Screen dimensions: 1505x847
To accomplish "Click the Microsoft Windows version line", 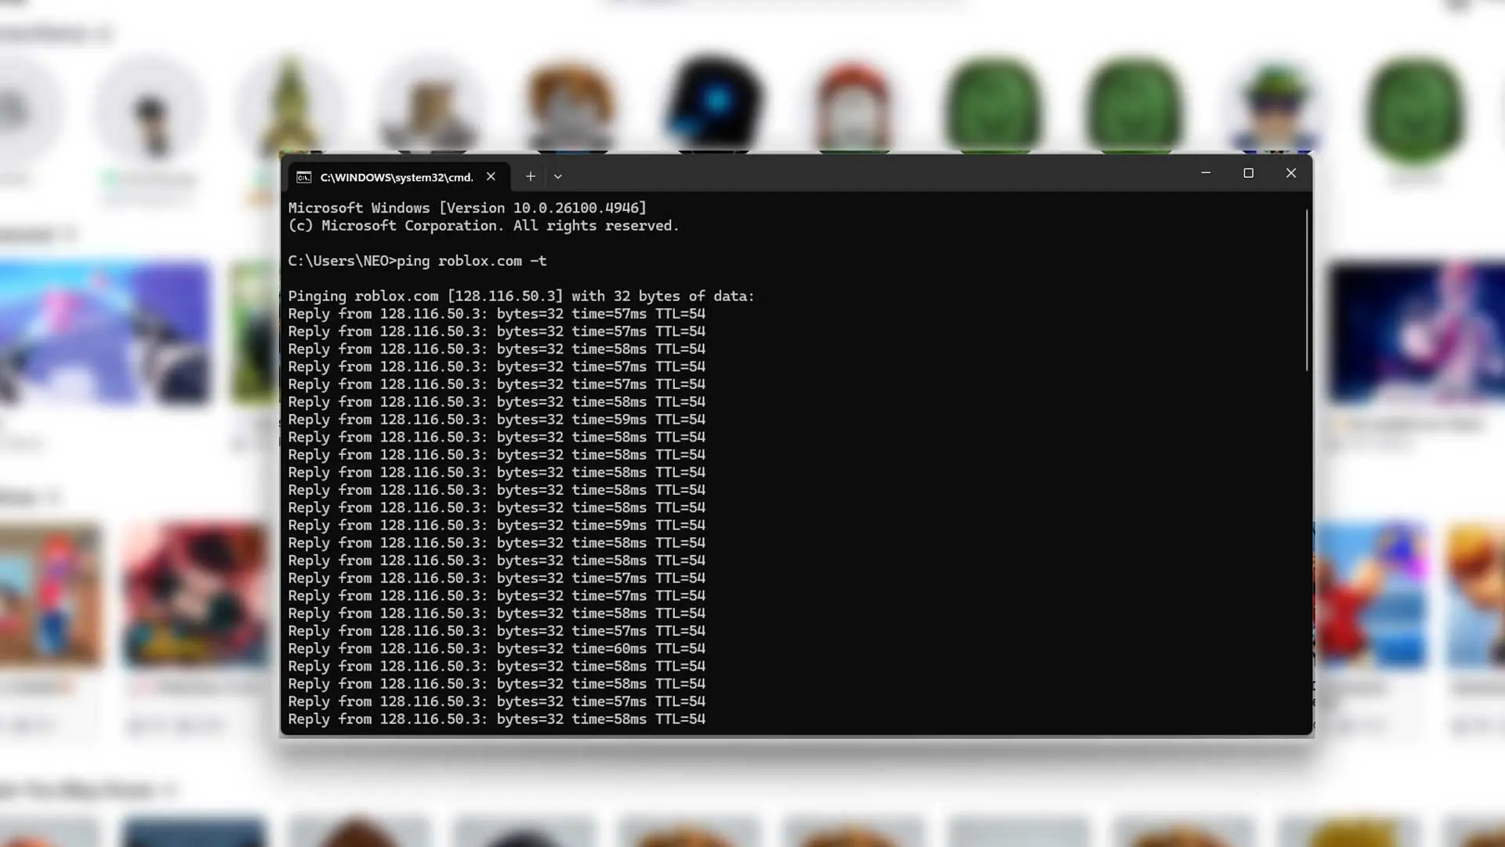I will pyautogui.click(x=467, y=208).
